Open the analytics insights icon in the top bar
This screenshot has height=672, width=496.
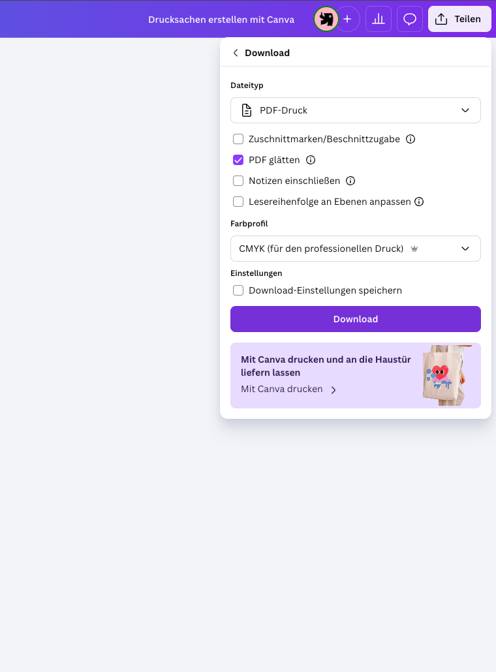point(378,19)
